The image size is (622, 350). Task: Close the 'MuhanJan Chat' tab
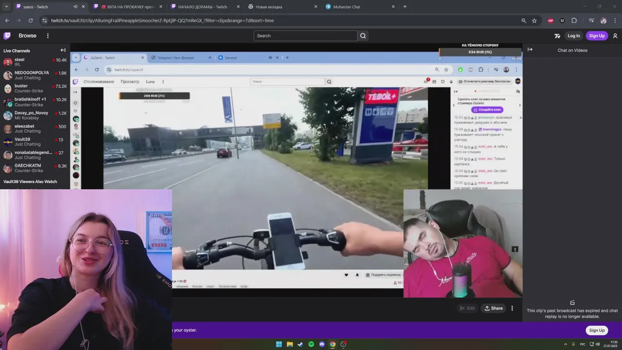point(393,7)
